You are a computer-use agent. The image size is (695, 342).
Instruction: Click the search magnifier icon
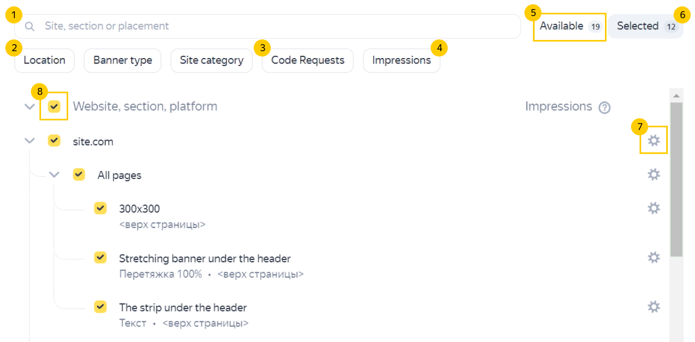click(x=30, y=26)
